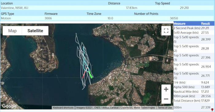Click the Measure column header
215x112 pixels.
(179, 24)
